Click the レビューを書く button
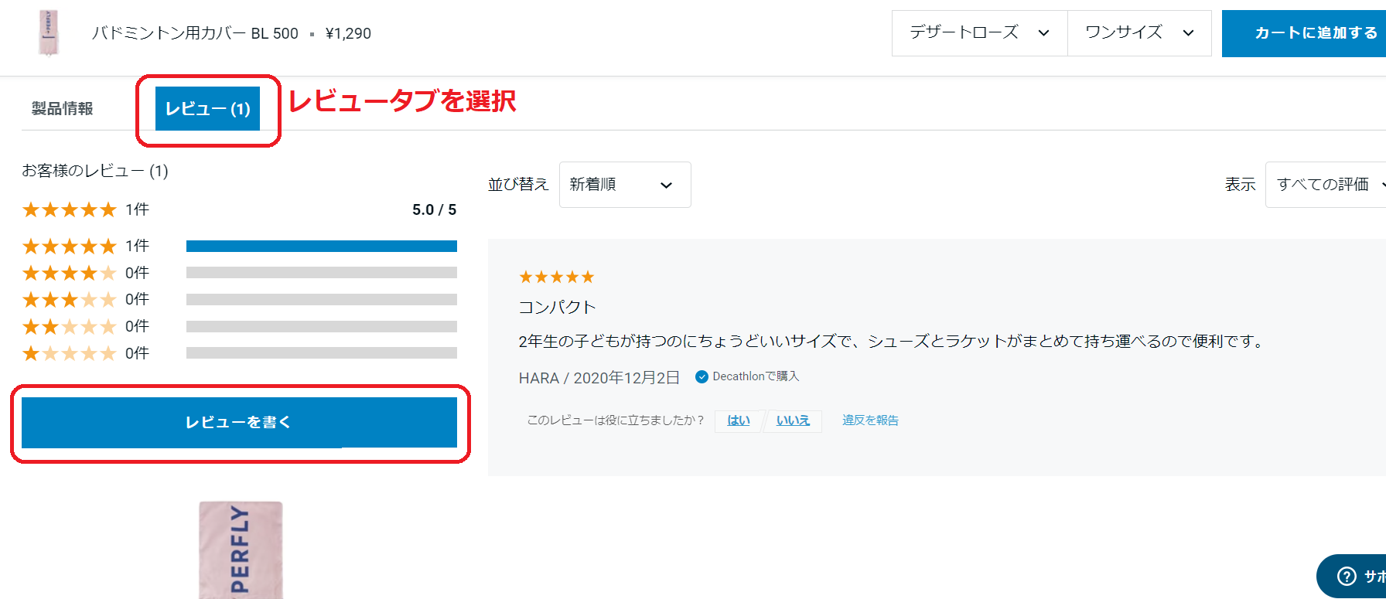The image size is (1386, 599). coord(239,422)
